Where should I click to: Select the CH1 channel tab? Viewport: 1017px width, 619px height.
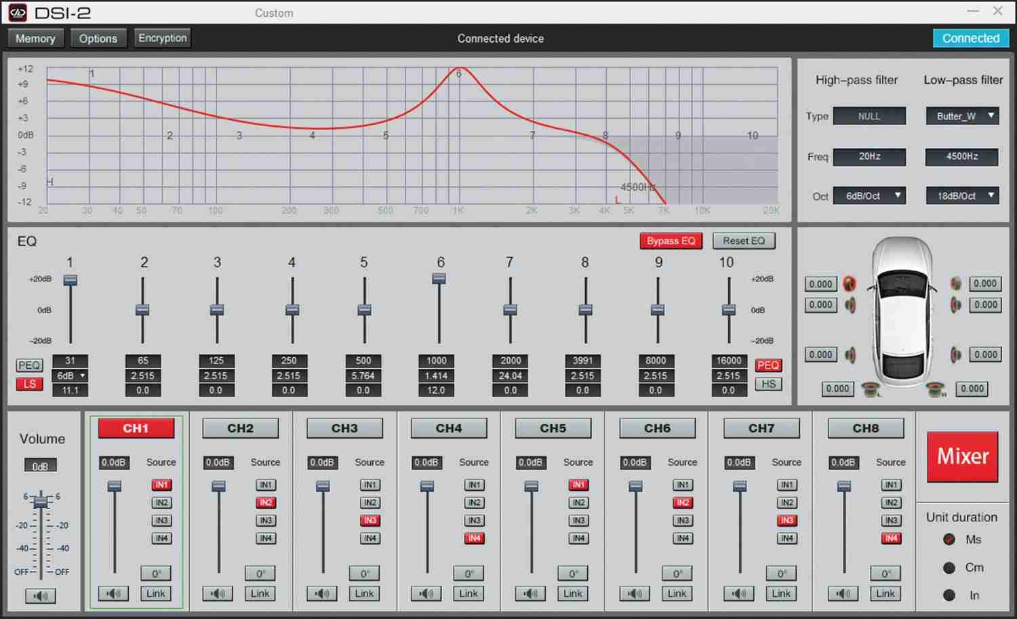click(136, 428)
